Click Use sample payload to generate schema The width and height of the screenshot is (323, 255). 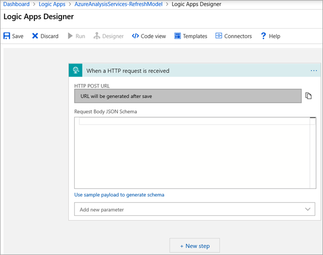click(x=119, y=195)
